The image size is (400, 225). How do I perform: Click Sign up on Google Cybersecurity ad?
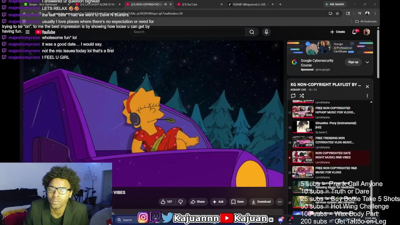click(x=353, y=62)
